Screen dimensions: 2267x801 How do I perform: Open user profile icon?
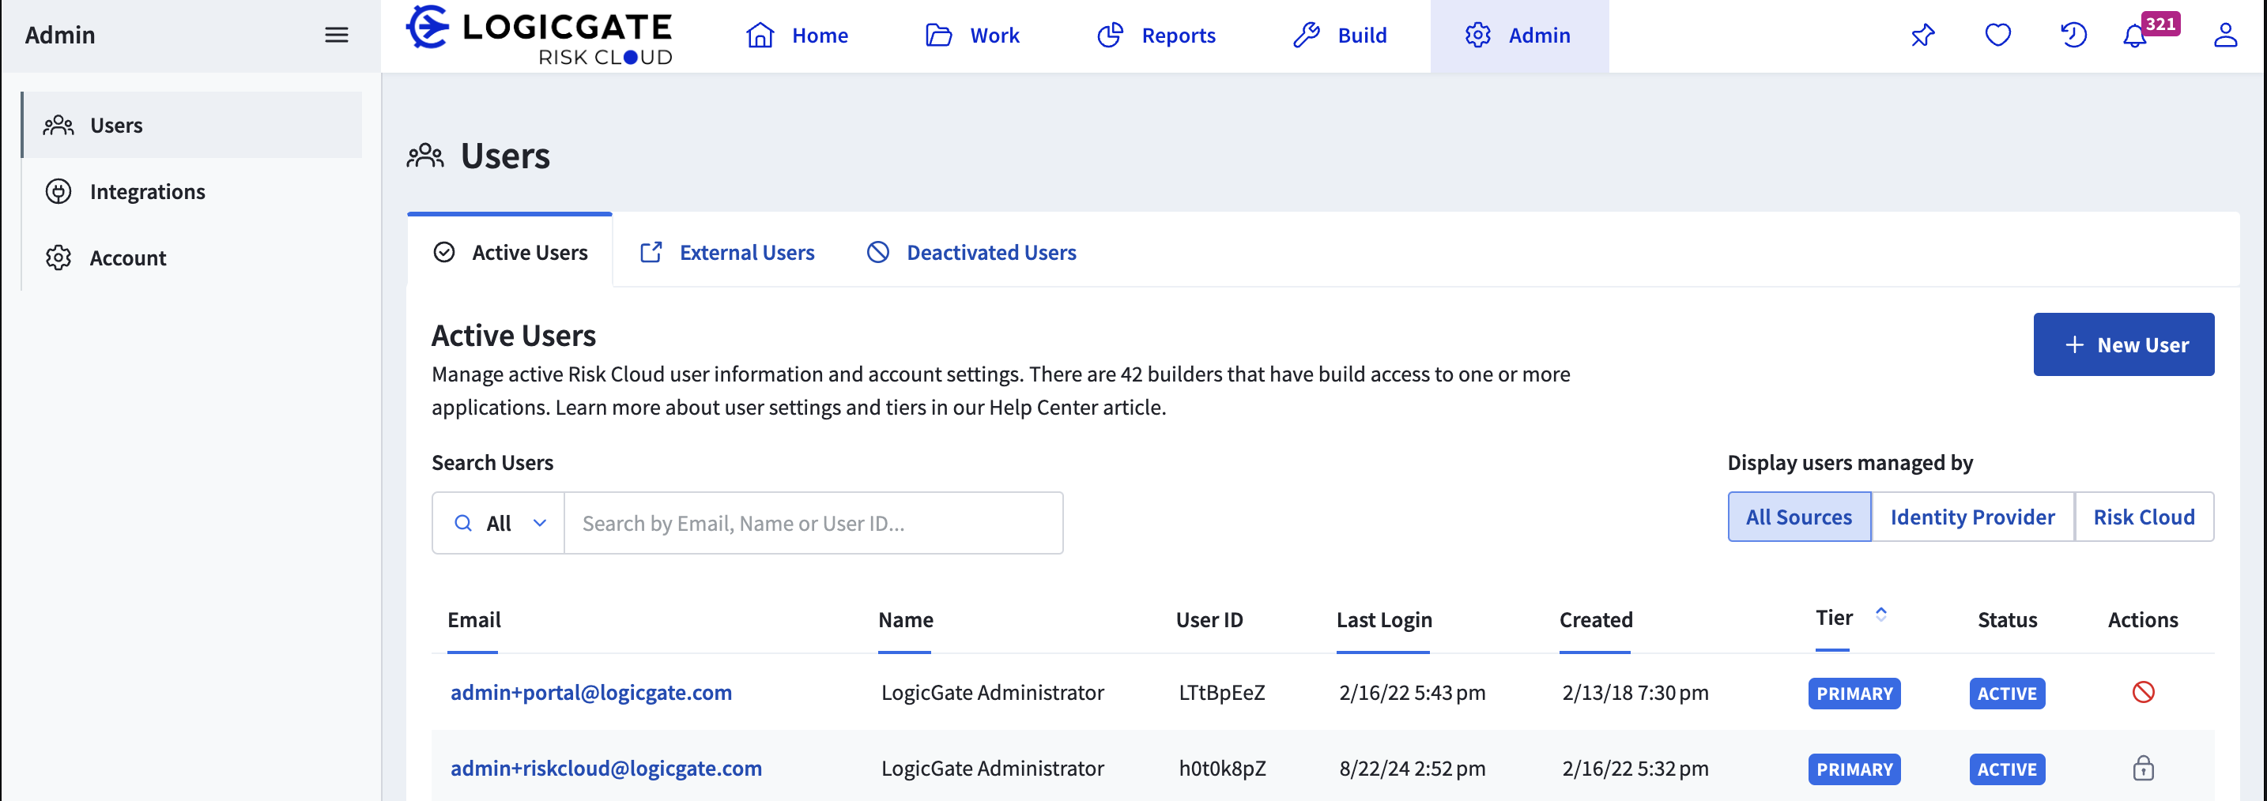(x=2226, y=36)
